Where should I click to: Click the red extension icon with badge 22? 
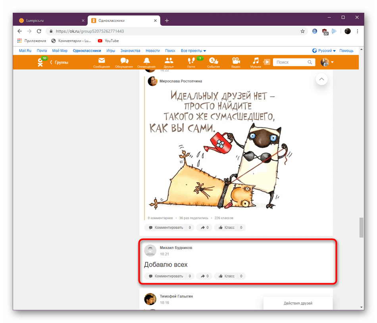pos(325,31)
